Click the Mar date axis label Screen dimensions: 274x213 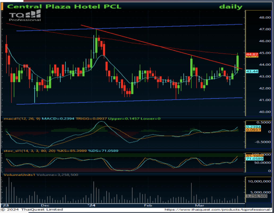coord(199,206)
